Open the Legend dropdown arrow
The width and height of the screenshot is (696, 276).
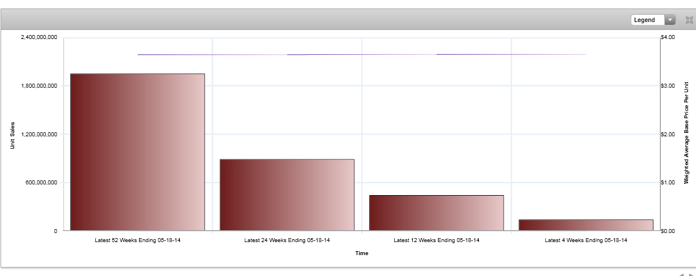click(670, 20)
